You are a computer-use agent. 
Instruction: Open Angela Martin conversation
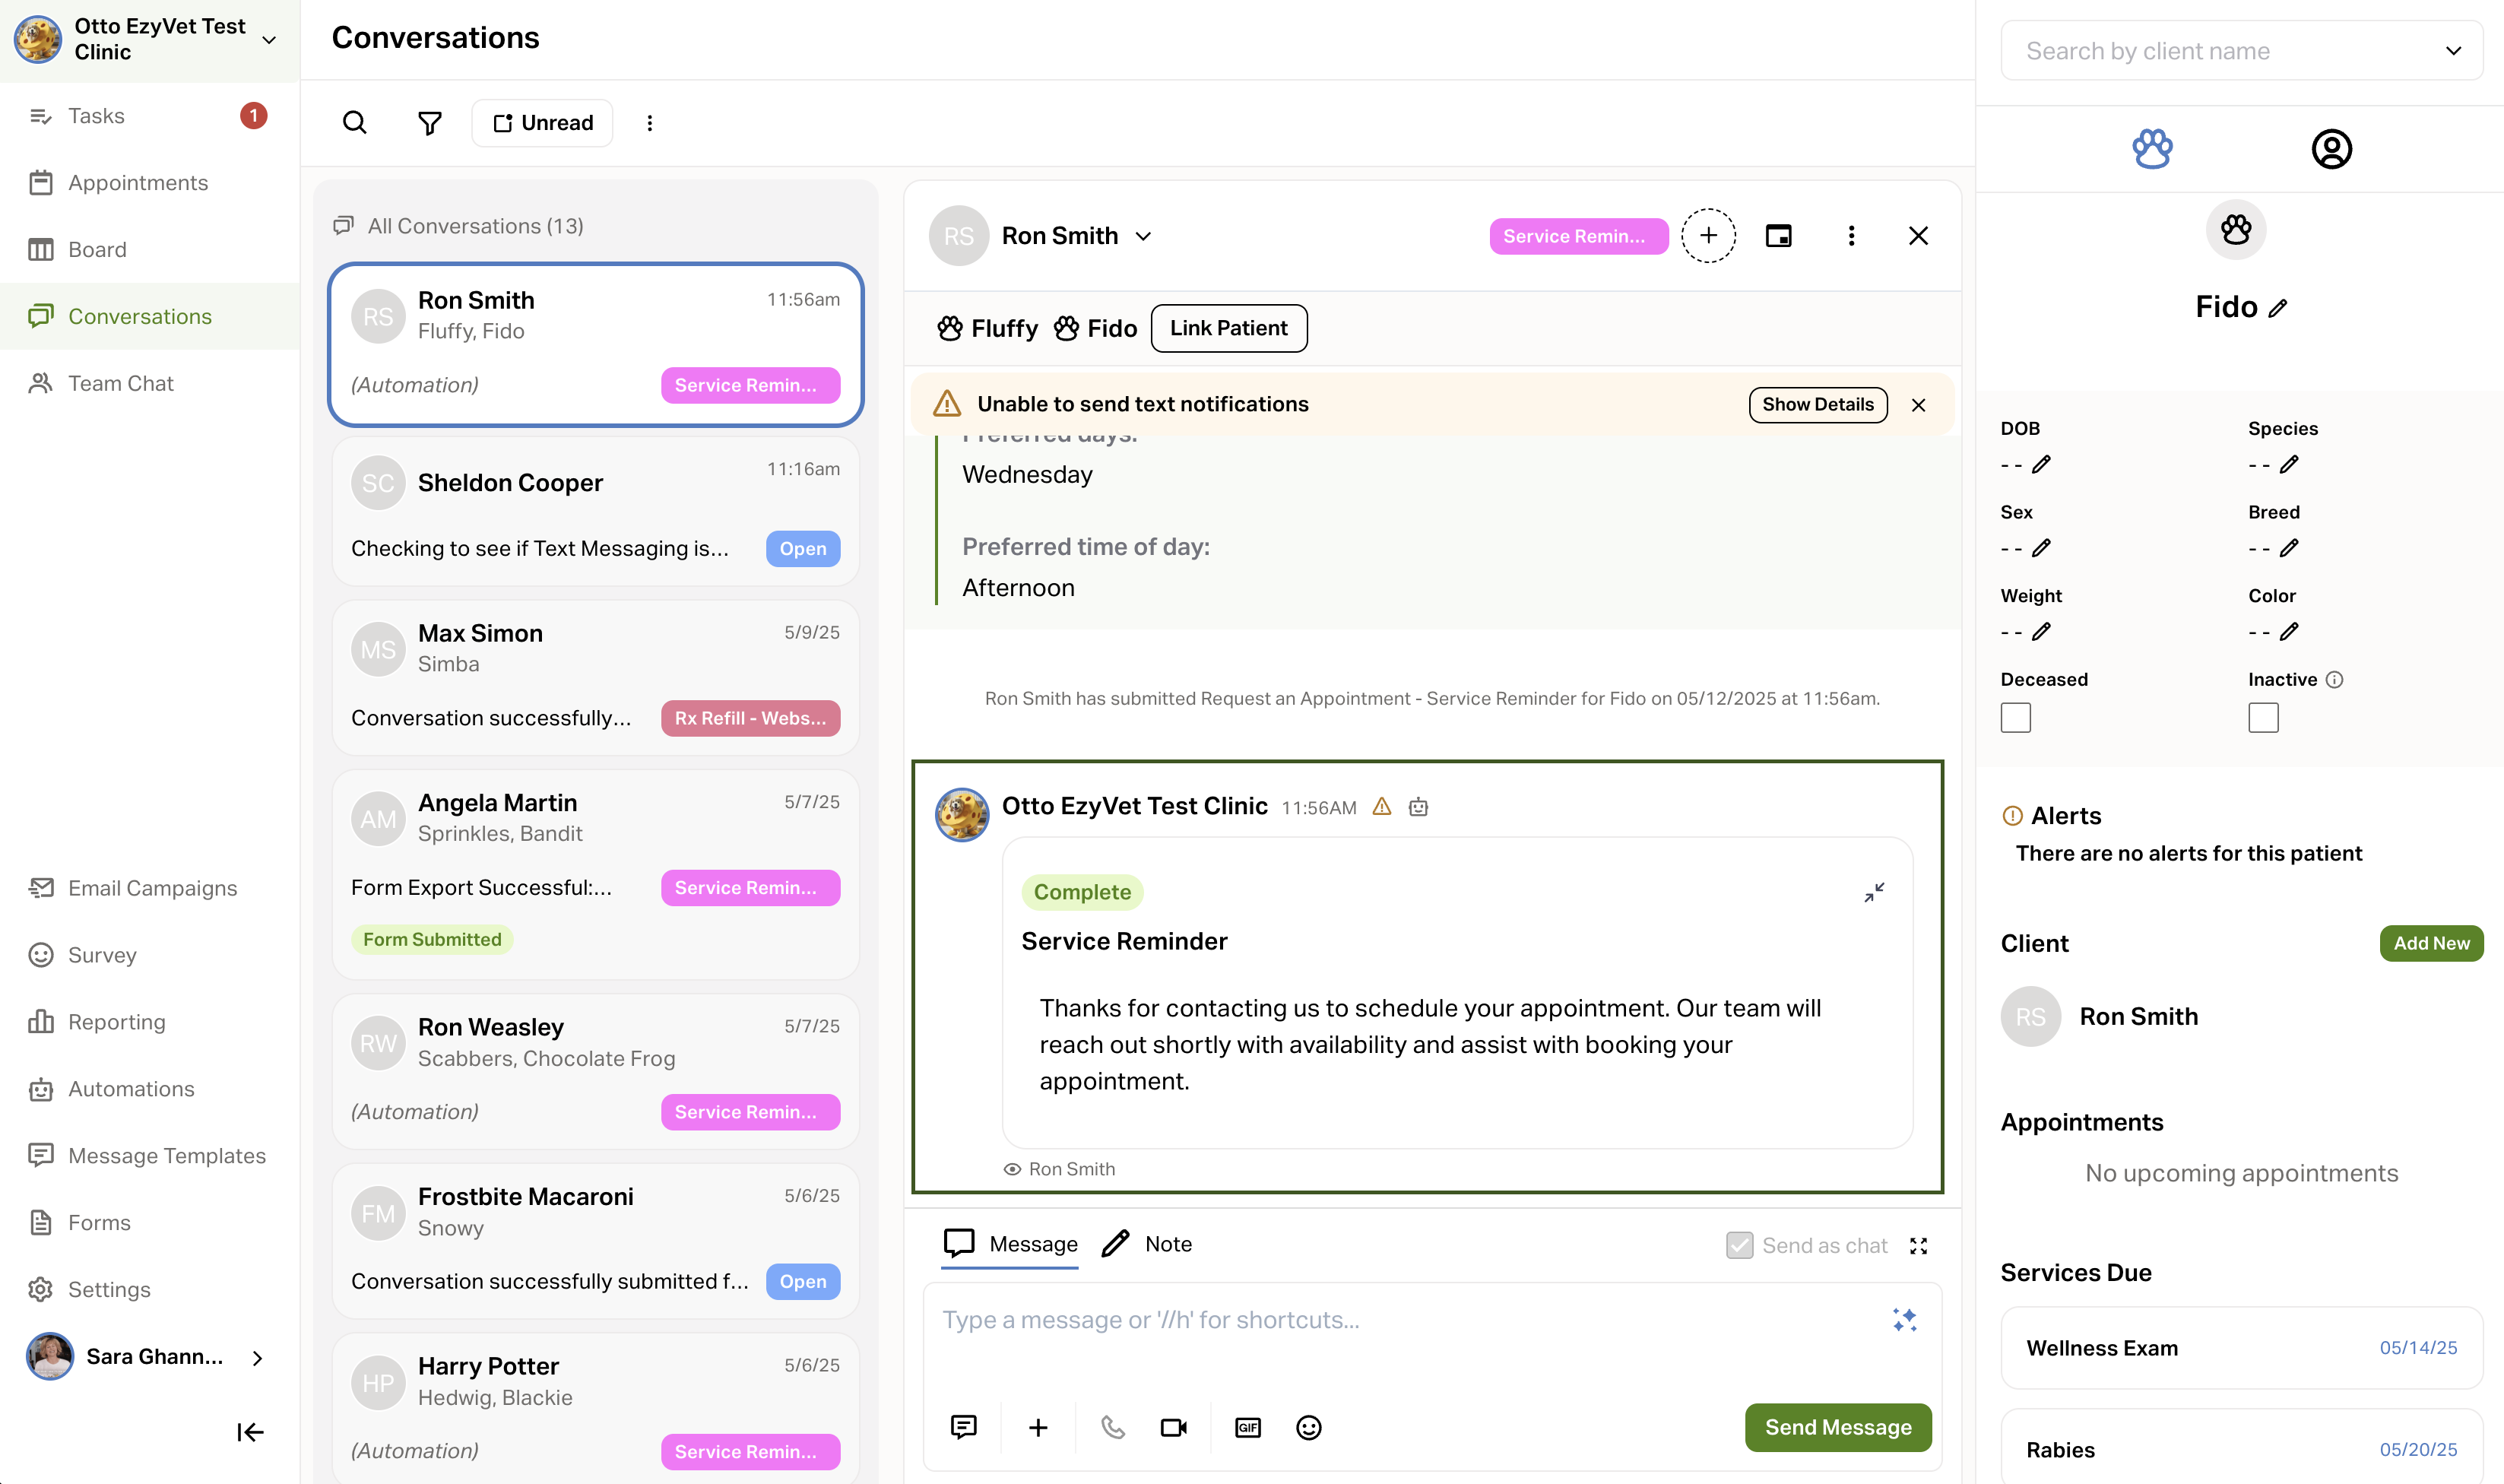[596, 874]
